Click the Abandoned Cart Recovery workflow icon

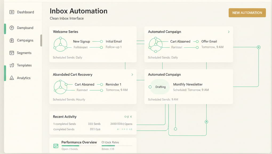click(x=61, y=87)
